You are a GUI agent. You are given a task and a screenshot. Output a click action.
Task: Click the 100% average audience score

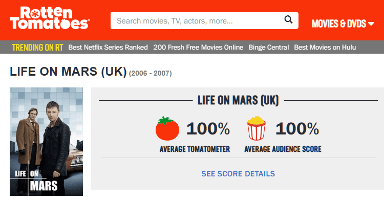click(297, 129)
